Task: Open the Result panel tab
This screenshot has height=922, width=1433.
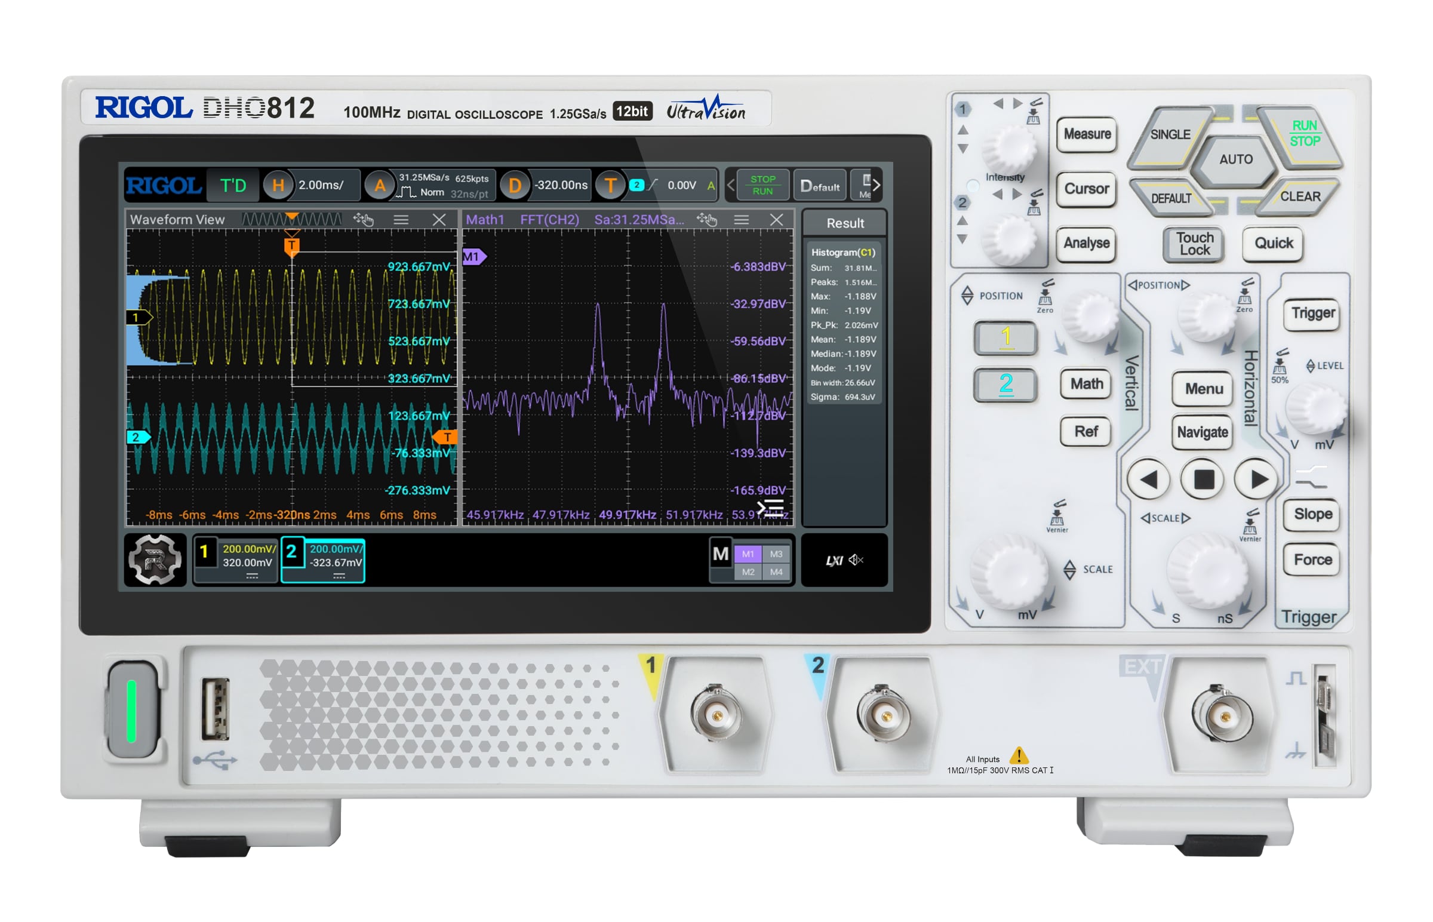Action: click(x=845, y=223)
